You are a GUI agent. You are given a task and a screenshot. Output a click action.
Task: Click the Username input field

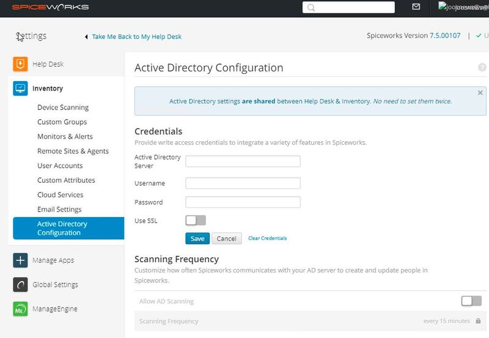[x=243, y=183]
